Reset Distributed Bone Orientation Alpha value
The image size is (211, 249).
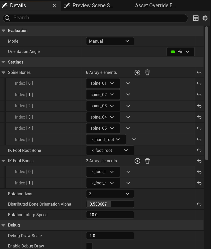pos(199,204)
